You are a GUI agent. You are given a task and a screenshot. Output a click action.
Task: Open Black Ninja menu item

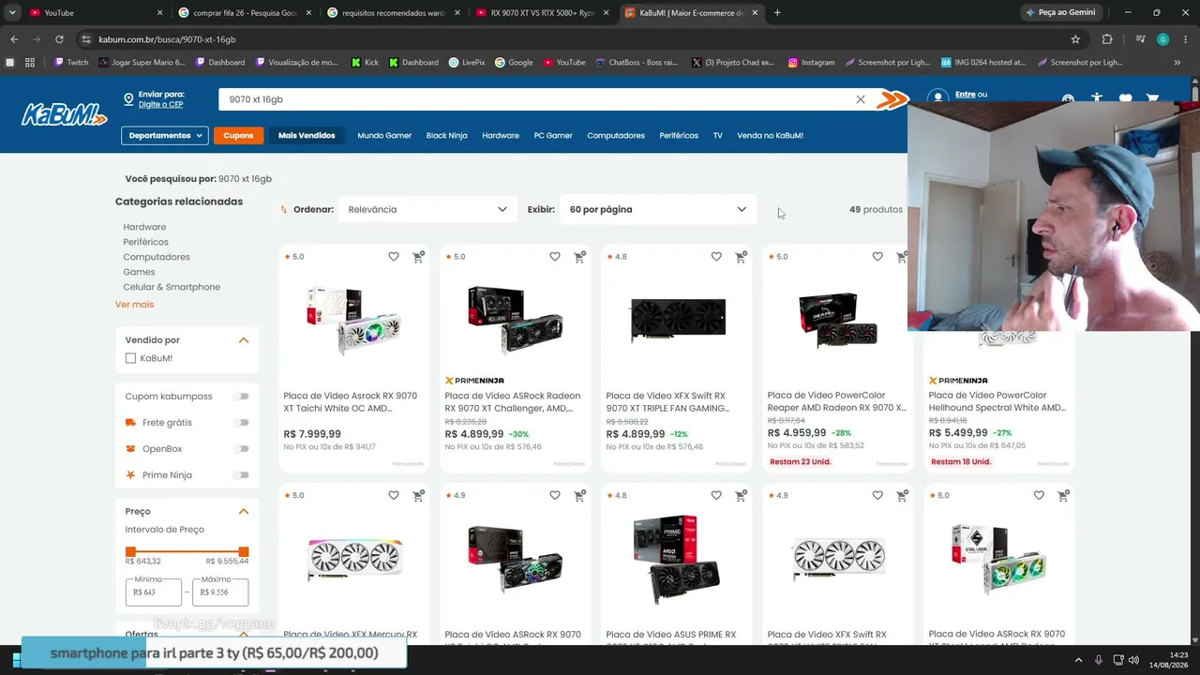[446, 136]
